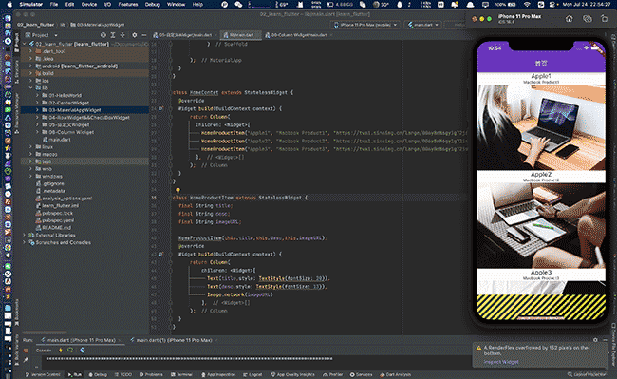Open the Project vertical tool tab
Viewport: 617px width, 379px height.
16,43
